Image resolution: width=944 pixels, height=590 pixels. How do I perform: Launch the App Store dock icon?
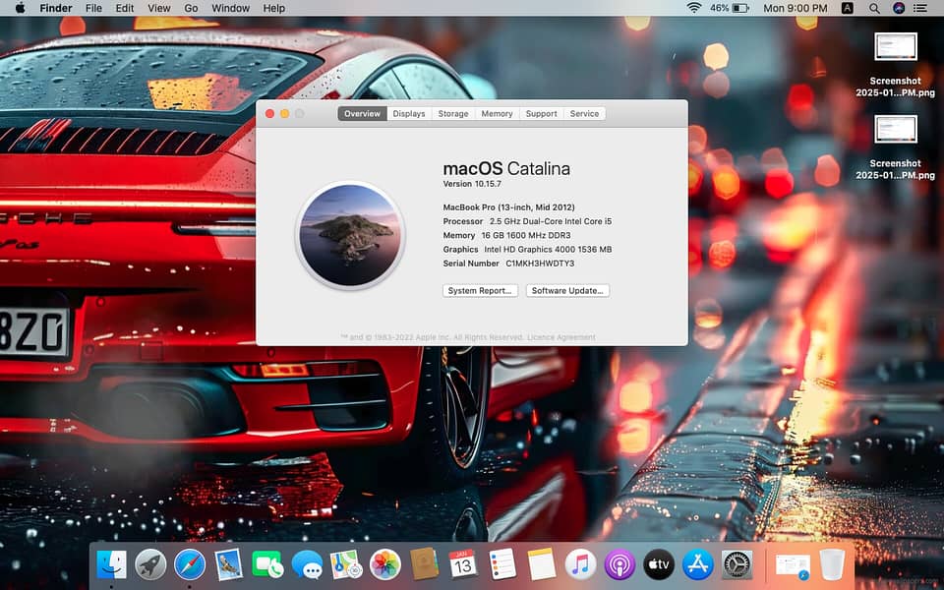pos(697,564)
